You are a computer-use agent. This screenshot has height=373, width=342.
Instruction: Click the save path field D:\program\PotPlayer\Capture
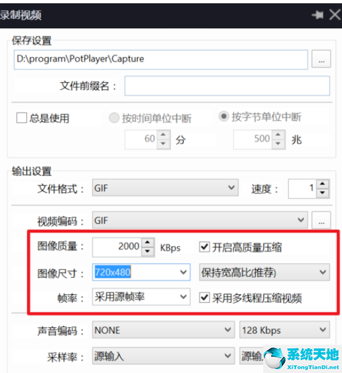click(x=161, y=60)
